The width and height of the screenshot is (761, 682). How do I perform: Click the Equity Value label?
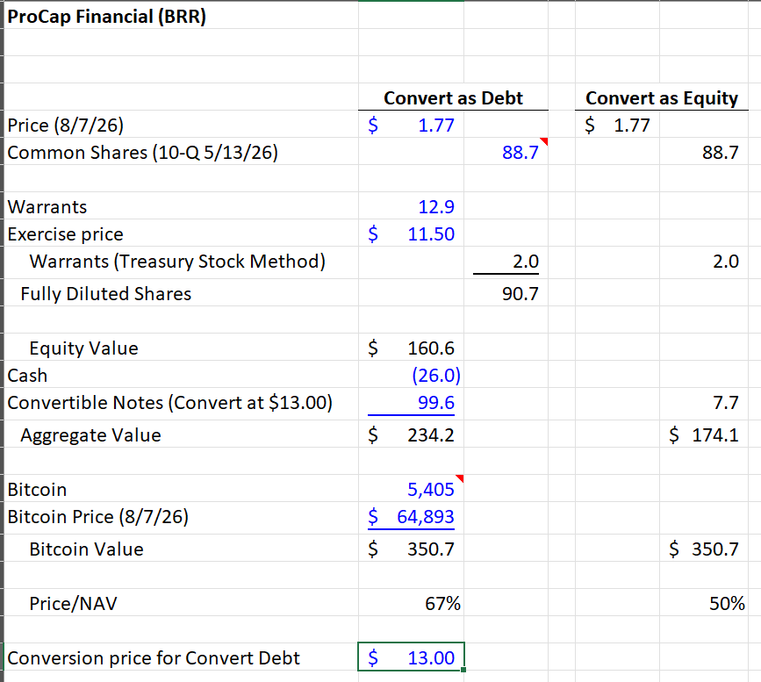(x=83, y=348)
